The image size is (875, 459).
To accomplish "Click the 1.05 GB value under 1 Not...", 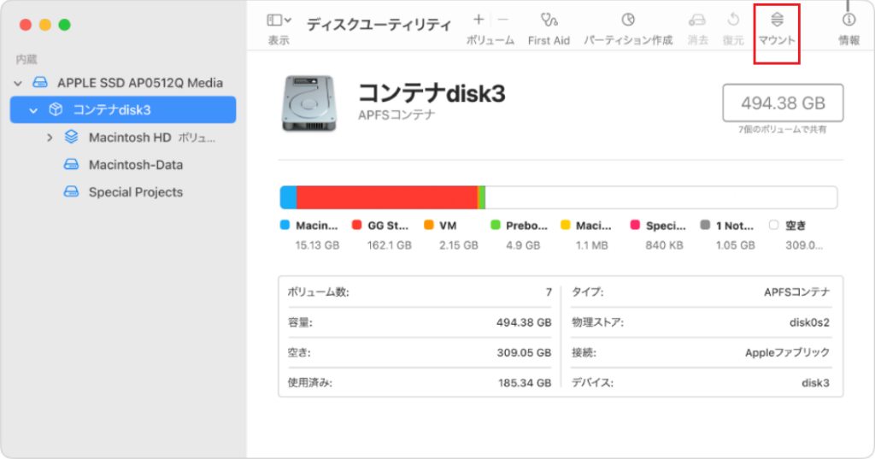I will click(736, 245).
